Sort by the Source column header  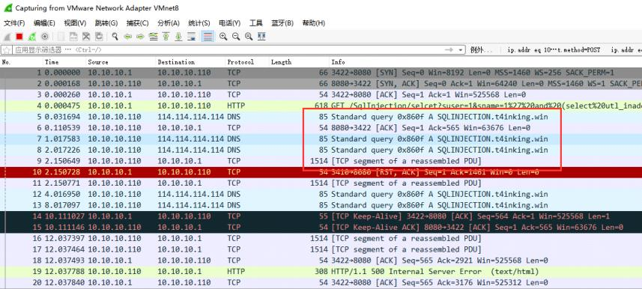point(121,62)
